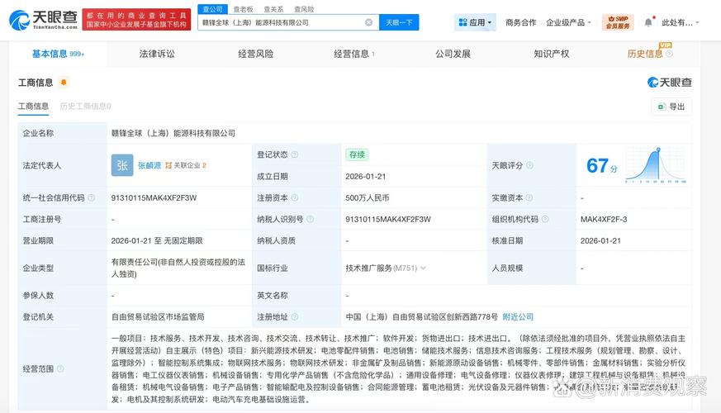Click the company name 赣锋全球（上海）能源科技有限公司 in the table
The image size is (721, 413).
173,133
